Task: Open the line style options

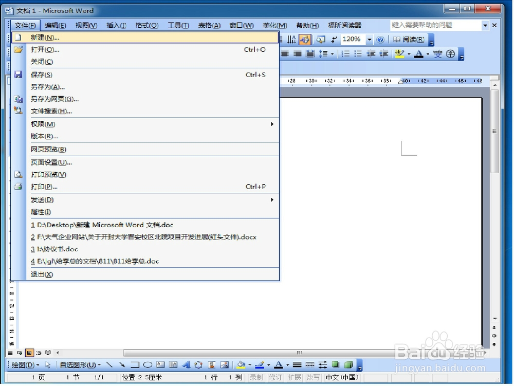Action: point(297,365)
